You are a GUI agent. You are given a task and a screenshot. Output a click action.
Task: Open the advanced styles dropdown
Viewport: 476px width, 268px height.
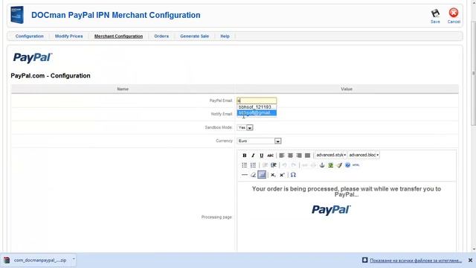pos(331,155)
